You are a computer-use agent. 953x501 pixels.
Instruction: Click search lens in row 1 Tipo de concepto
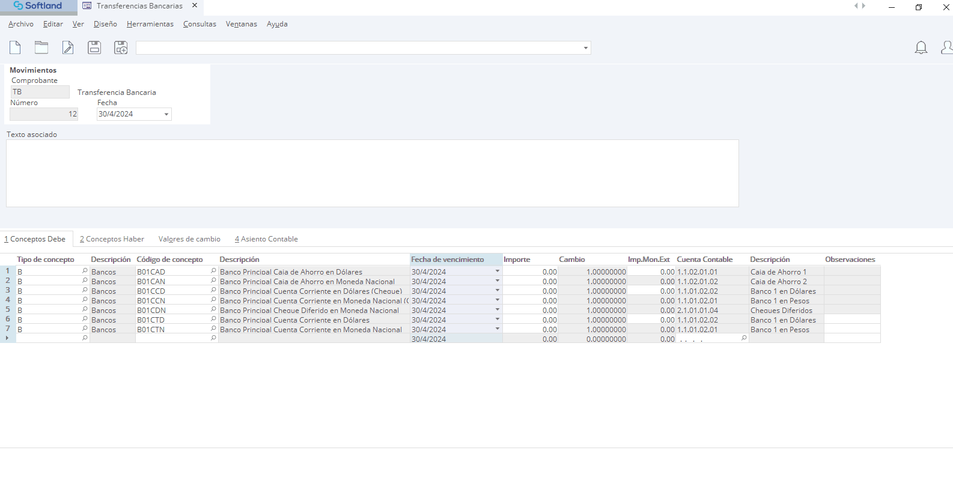(x=85, y=272)
